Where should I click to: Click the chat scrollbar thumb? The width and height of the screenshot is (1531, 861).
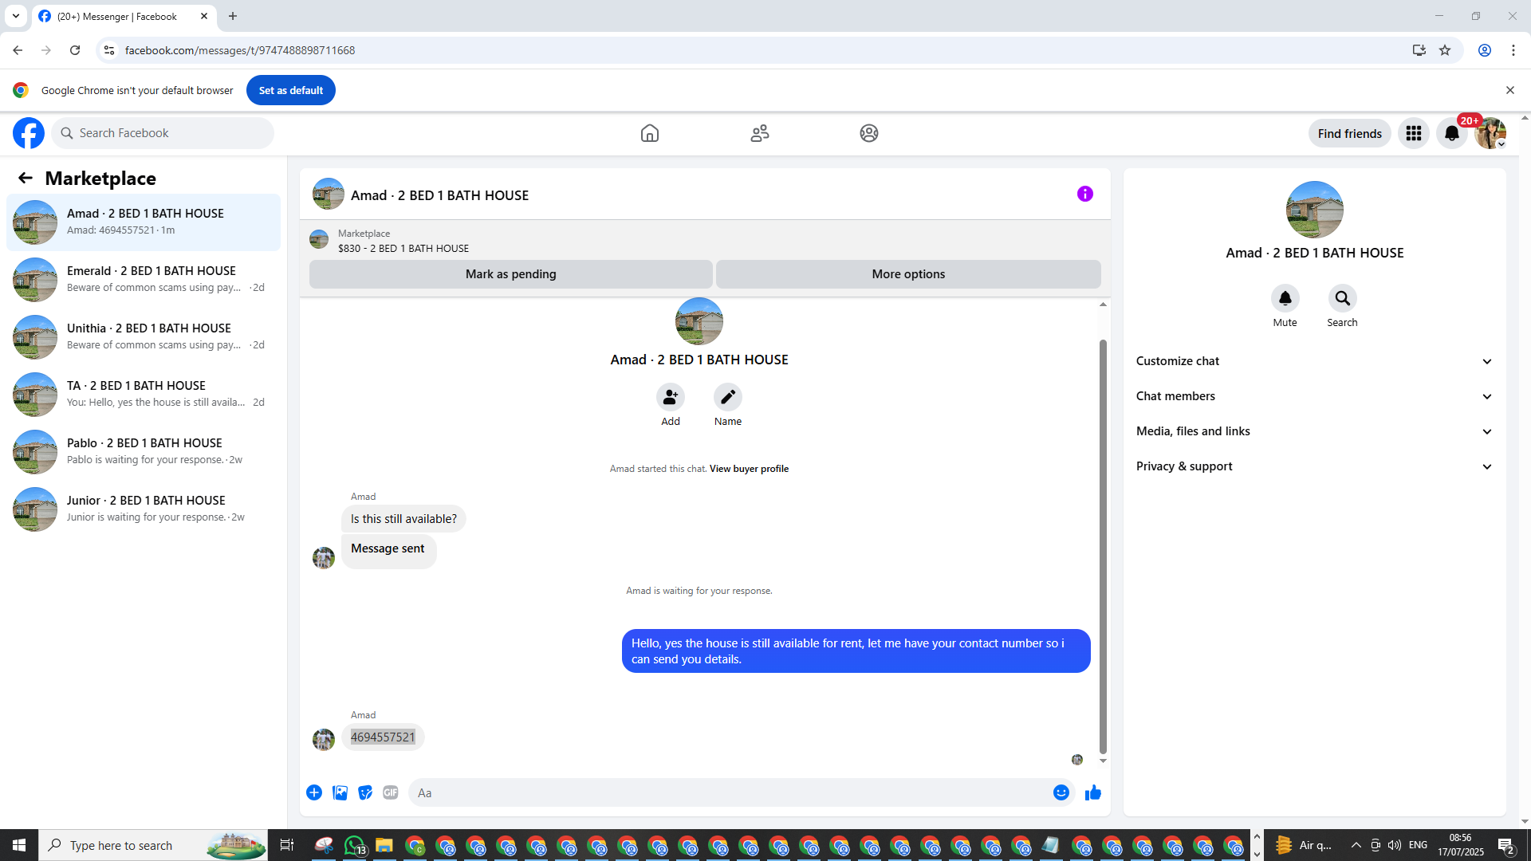click(x=1103, y=546)
